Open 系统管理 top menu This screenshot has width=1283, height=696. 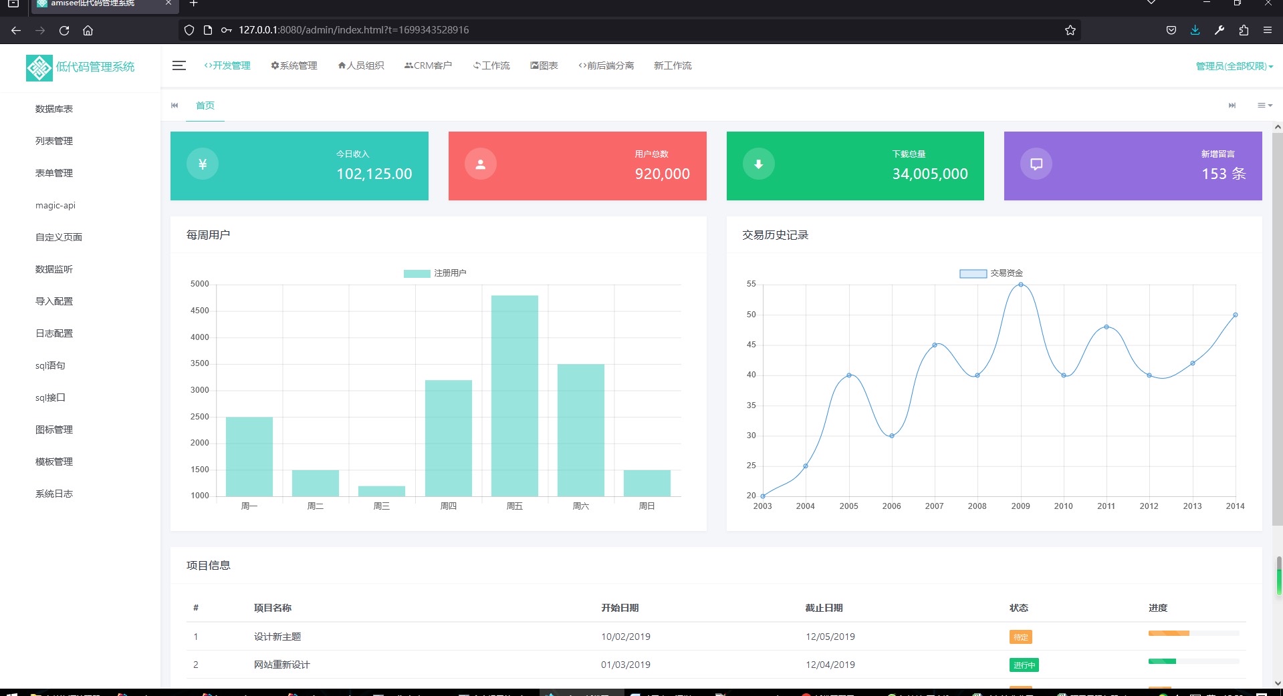click(x=294, y=65)
